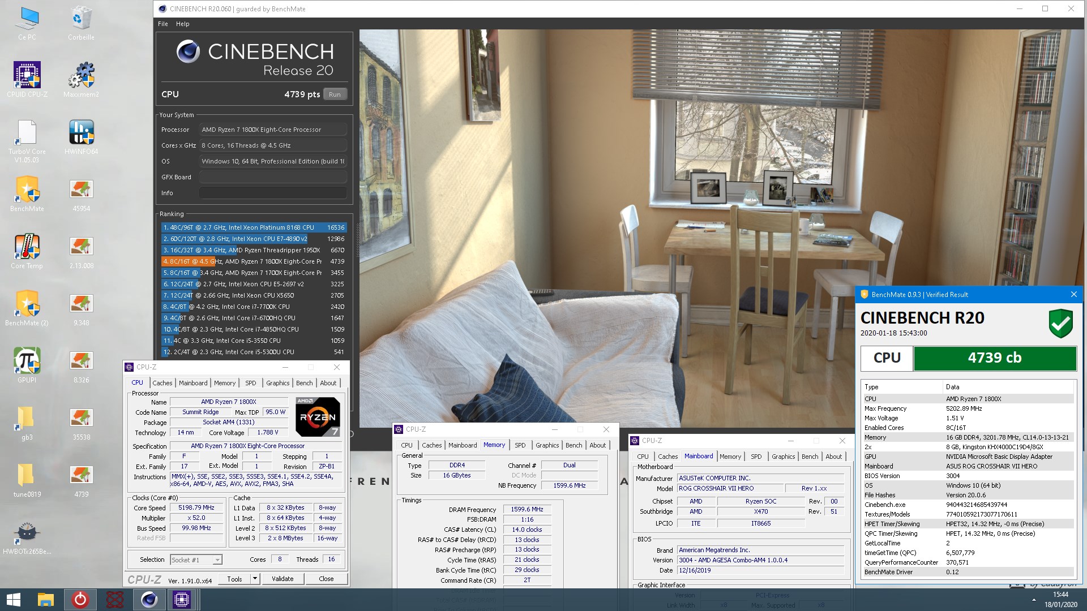The image size is (1087, 611).
Task: Show hidden system tray icons
Action: coord(1034,600)
